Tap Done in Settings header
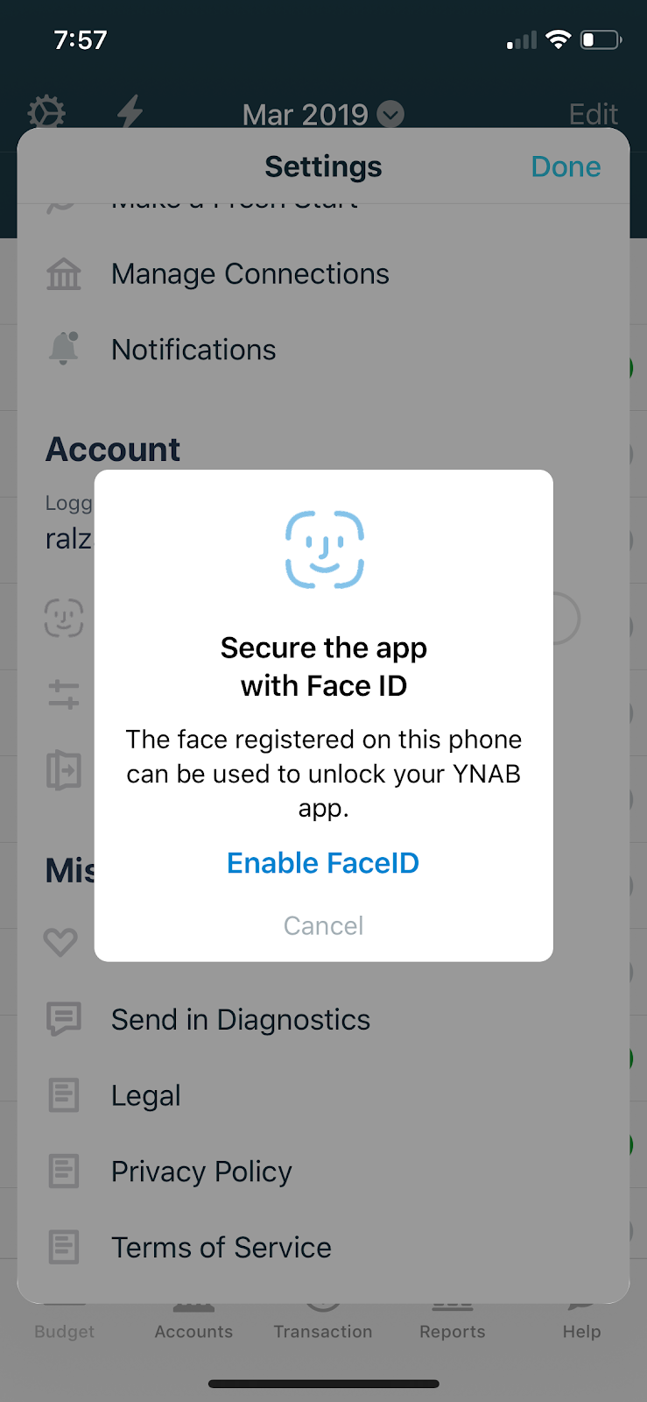The height and width of the screenshot is (1402, 647). pyautogui.click(x=566, y=166)
